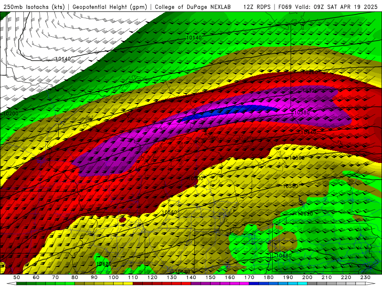Click the purple legend swatch under 150
The width and height of the screenshot is (382, 286).
point(215,284)
